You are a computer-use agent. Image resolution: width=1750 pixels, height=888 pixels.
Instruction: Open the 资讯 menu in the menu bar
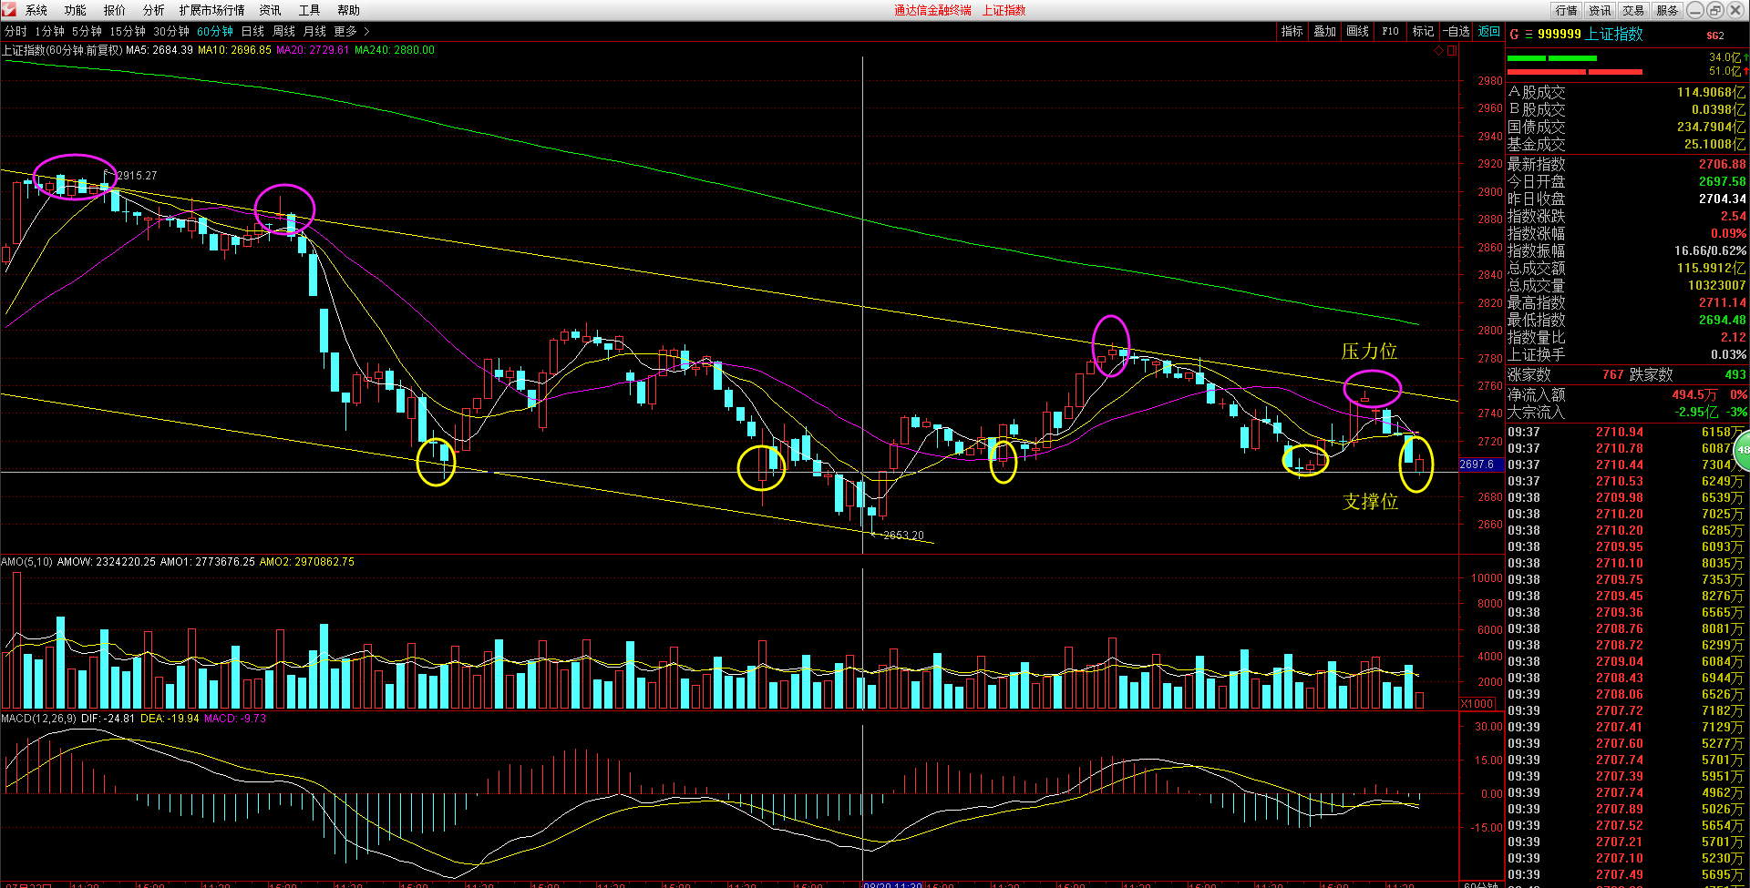click(x=271, y=11)
